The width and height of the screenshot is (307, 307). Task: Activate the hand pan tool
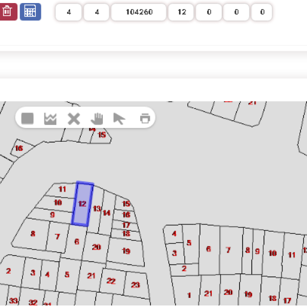(x=97, y=119)
